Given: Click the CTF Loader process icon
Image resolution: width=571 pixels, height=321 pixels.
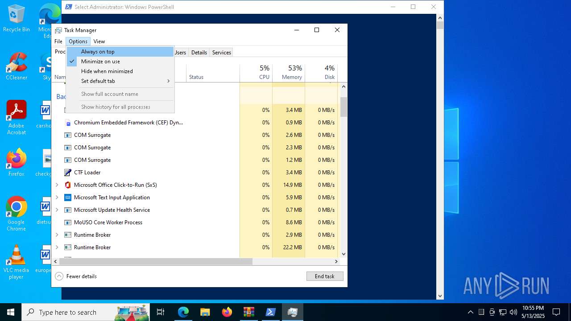Looking at the screenshot, I should click(x=68, y=173).
